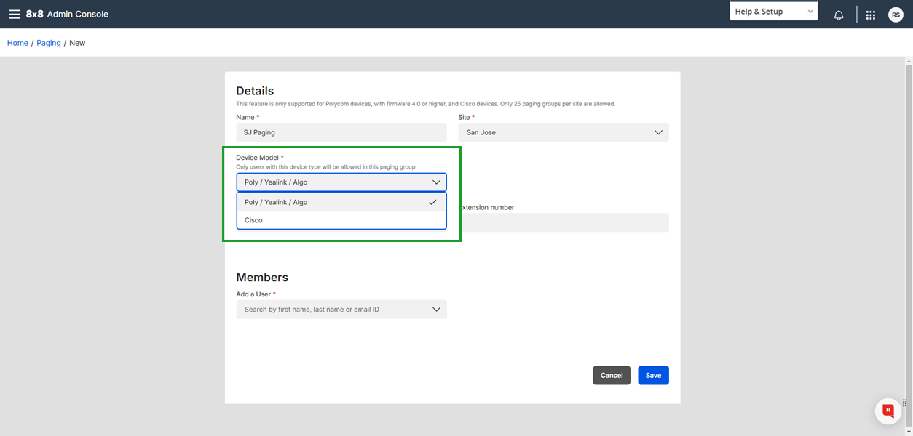Click the 'New' breadcrumb text
Image resolution: width=913 pixels, height=436 pixels.
[x=77, y=43]
